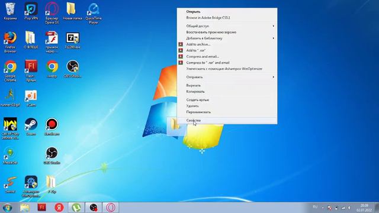Click the network icon in the tray
The height and width of the screenshot is (213, 379).
tap(343, 208)
